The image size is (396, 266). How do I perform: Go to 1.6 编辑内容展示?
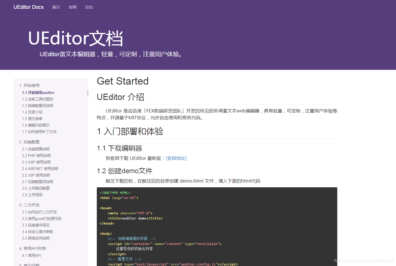pos(36,125)
